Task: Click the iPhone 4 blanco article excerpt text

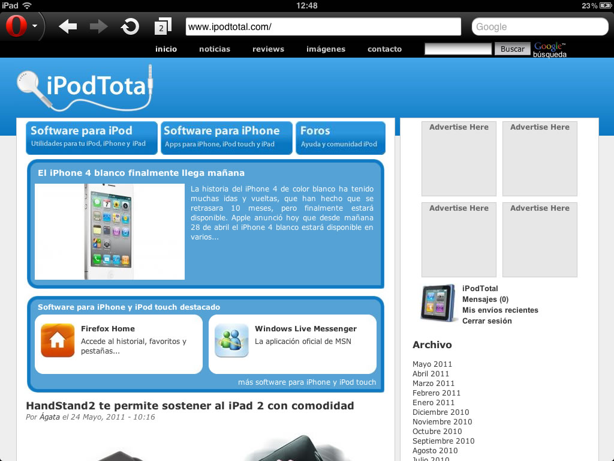Action: [282, 213]
